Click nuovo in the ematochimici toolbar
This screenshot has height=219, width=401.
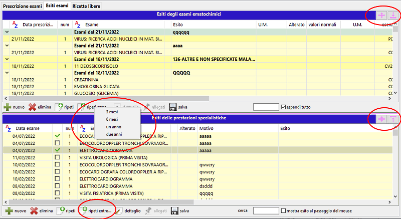(15, 107)
